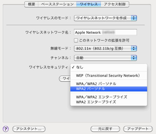Open the ベースステーション tab

click(x=57, y=4)
